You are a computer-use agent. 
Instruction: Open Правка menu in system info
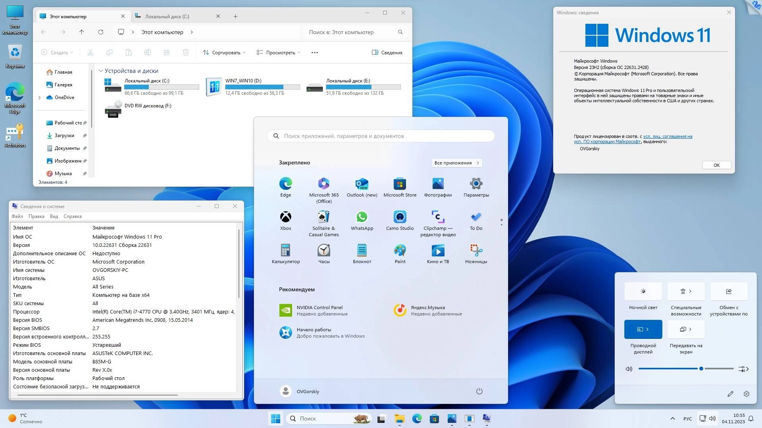pyautogui.click(x=36, y=216)
